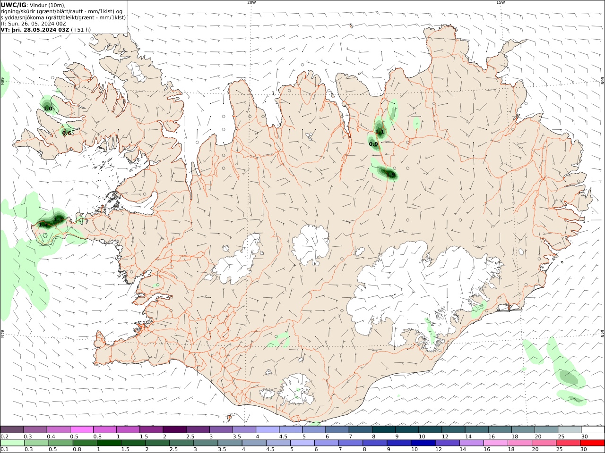
Task: Click the 'VT: þri. 28.05.2024 03Z' valid time
Action: 35,29
